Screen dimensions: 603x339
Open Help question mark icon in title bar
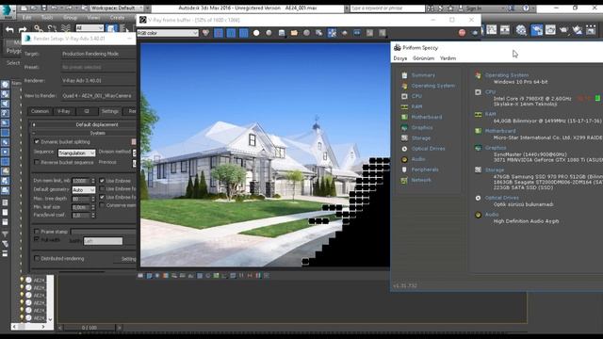[526, 8]
